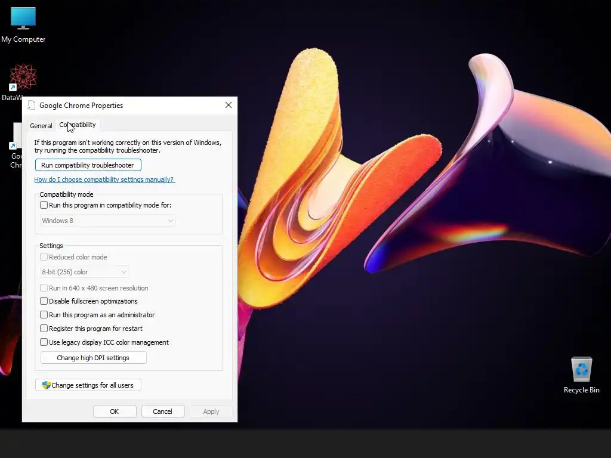Click the Apply button
The width and height of the screenshot is (611, 458).
pos(211,411)
